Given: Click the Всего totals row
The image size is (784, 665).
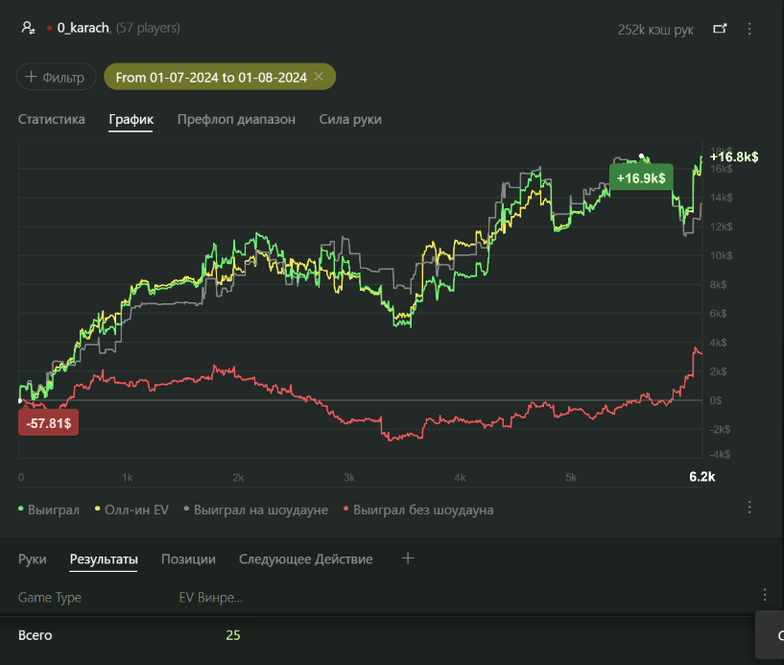Looking at the screenshot, I should pyautogui.click(x=36, y=635).
